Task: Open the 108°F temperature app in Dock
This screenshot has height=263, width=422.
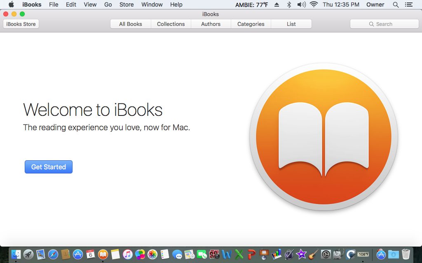Action: tap(363, 254)
